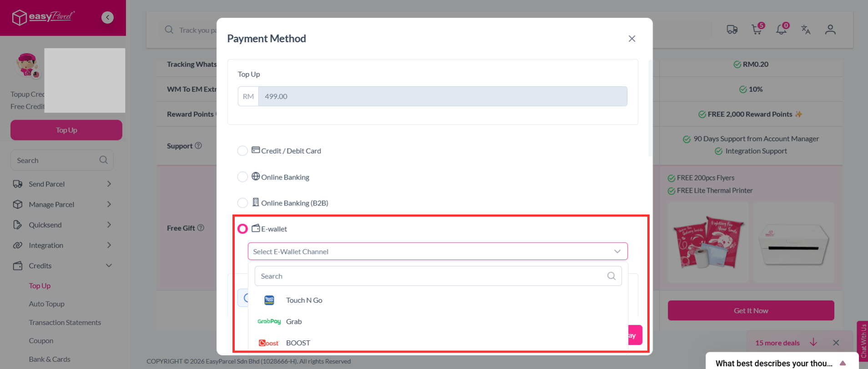The width and height of the screenshot is (868, 369).
Task: Choose Grab from the e-wallet list
Action: [438, 321]
